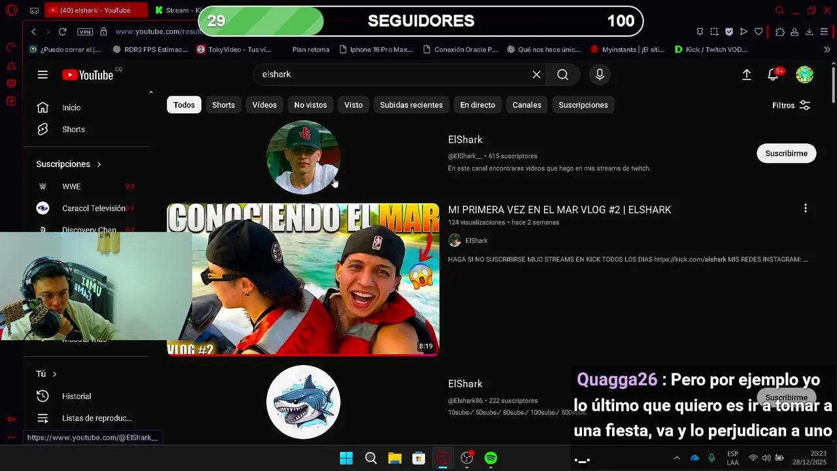Open the ElShark name under the vlog title
This screenshot has width=837, height=471.
(x=476, y=241)
